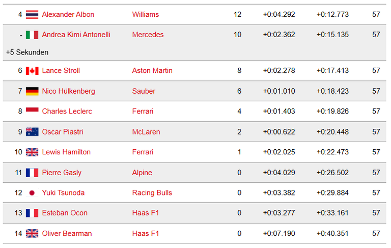Select the Aston Martin team link
391x248 pixels.
(152, 71)
